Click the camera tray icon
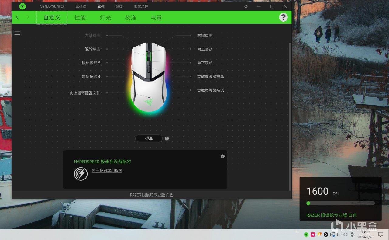This screenshot has height=240, width=389. (353, 235)
